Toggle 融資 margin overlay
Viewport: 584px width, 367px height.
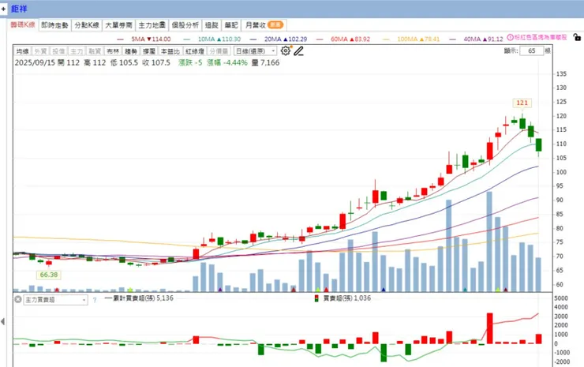tap(95, 51)
